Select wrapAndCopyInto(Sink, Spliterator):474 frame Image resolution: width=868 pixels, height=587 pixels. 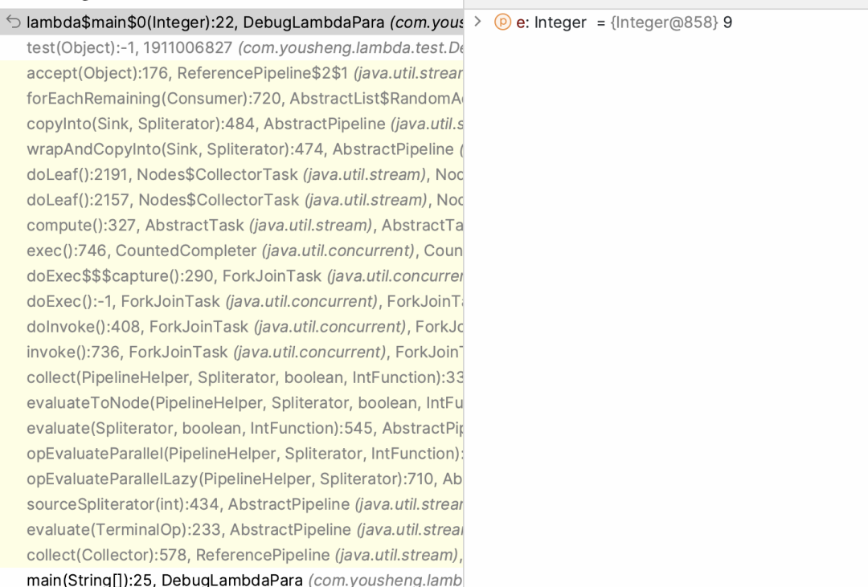(x=231, y=149)
